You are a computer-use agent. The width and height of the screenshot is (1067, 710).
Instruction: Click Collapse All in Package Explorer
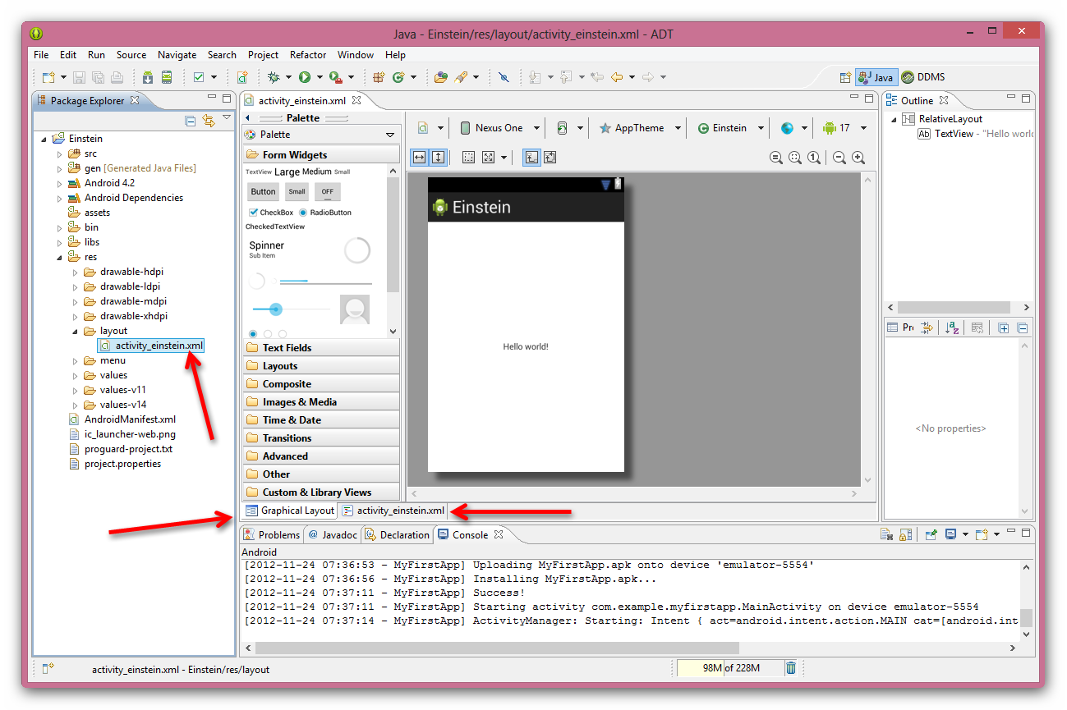pyautogui.click(x=191, y=121)
